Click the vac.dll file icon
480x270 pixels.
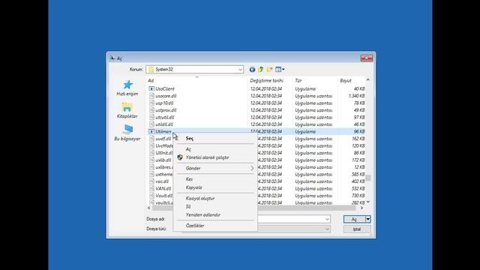tap(151, 181)
